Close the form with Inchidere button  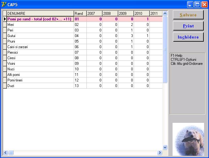coord(188,37)
